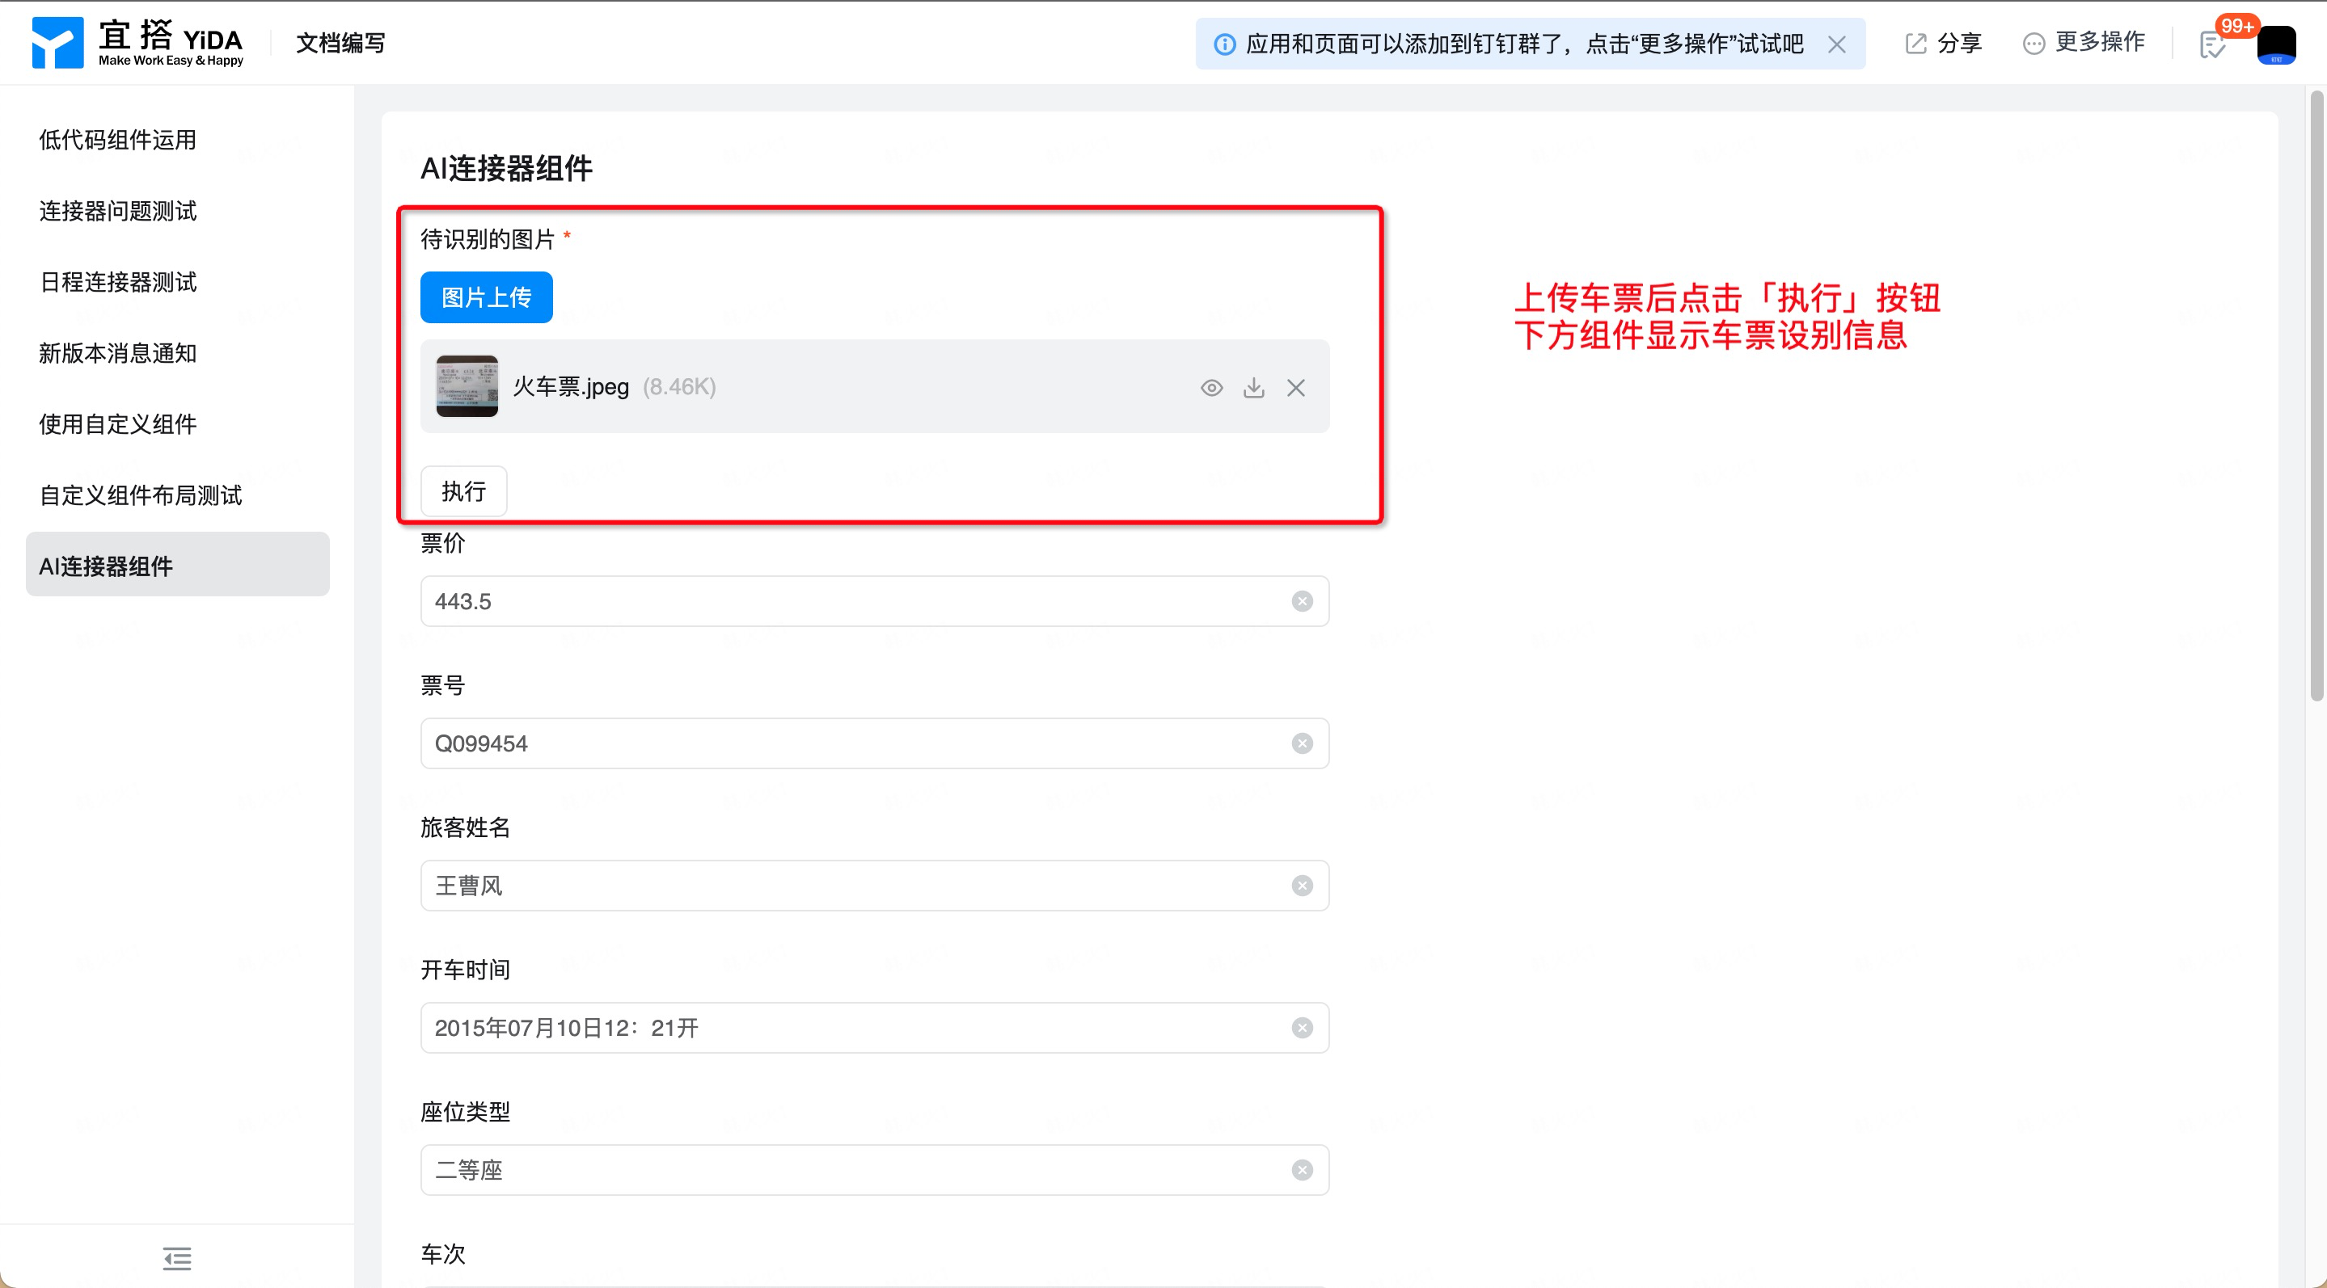Click the 旅客姓名 input showing 王曹风
This screenshot has height=1288, width=2327.
point(874,886)
